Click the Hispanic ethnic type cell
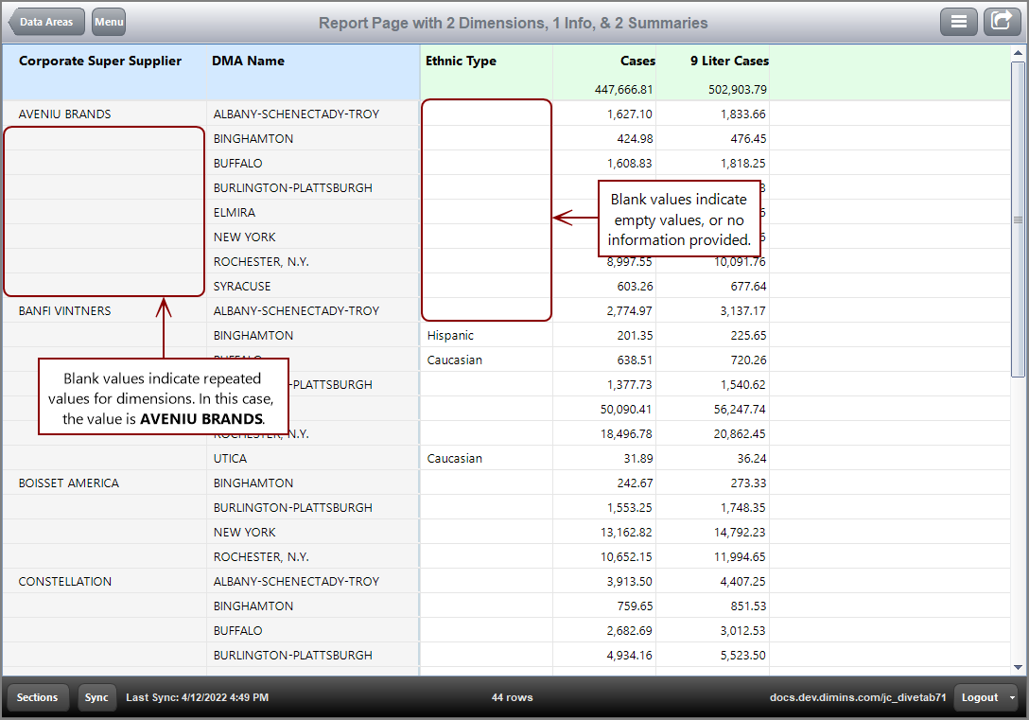 (450, 335)
